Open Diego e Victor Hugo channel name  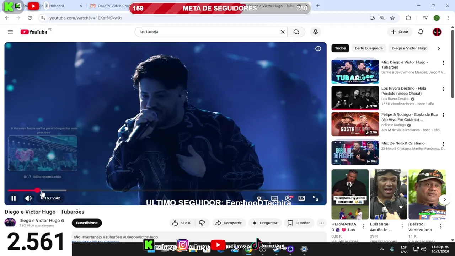point(39,220)
